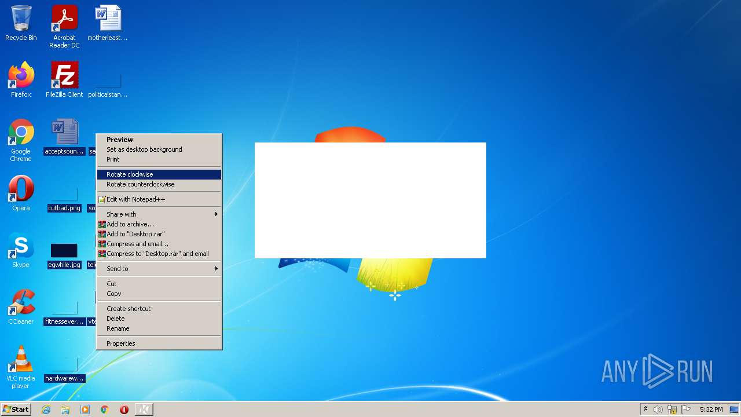The width and height of the screenshot is (741, 417).
Task: Open the FileZilla Client desktop shortcut
Action: coord(64,79)
